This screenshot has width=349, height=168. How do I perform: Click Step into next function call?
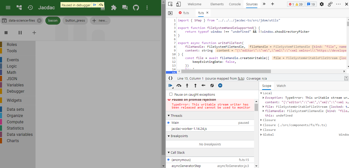coord(187,85)
